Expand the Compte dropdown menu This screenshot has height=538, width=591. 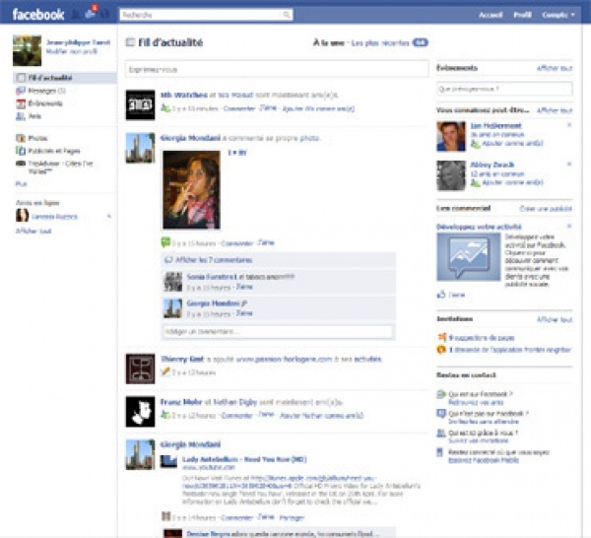coord(558,15)
